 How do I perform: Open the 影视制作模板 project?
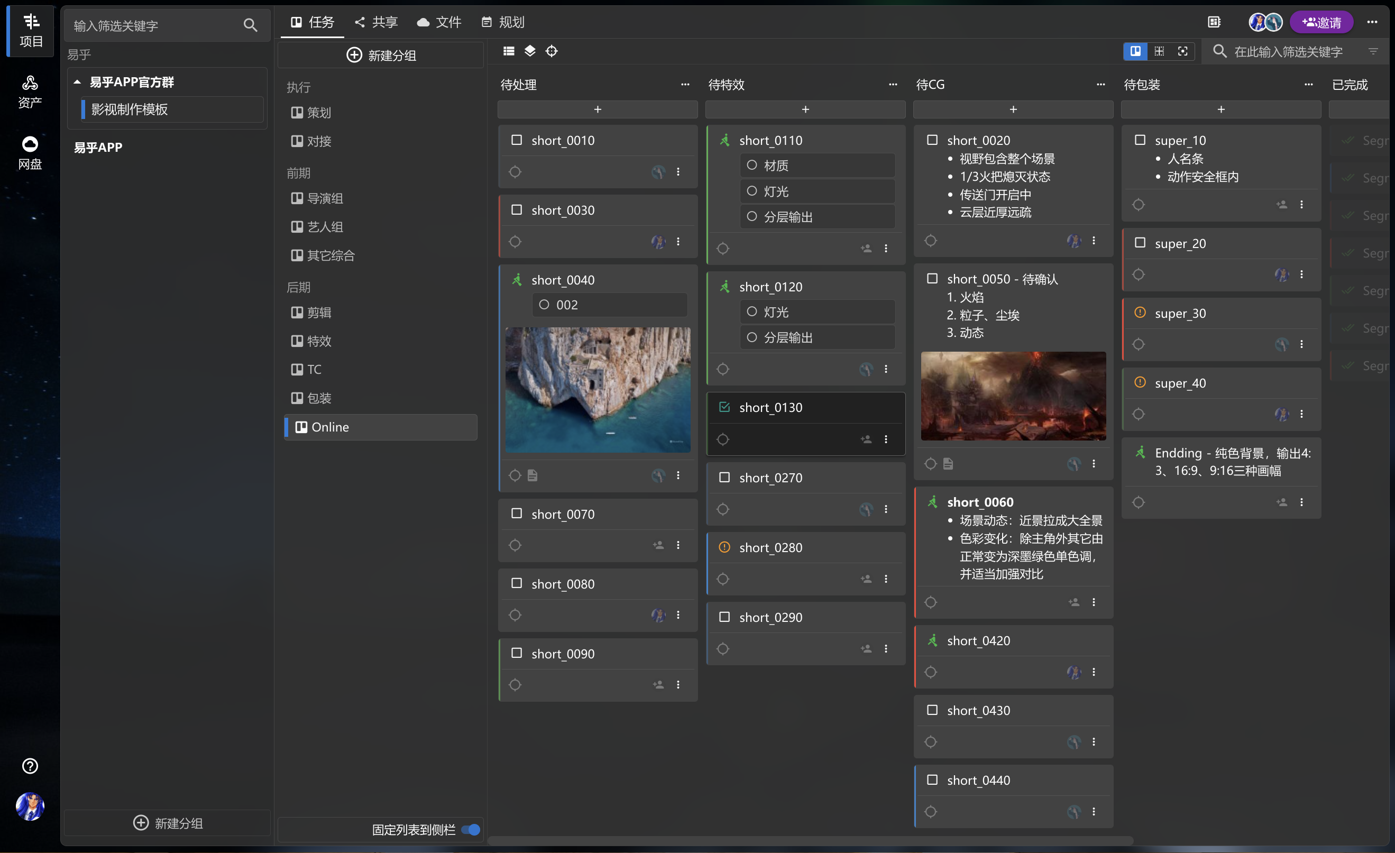tap(173, 109)
